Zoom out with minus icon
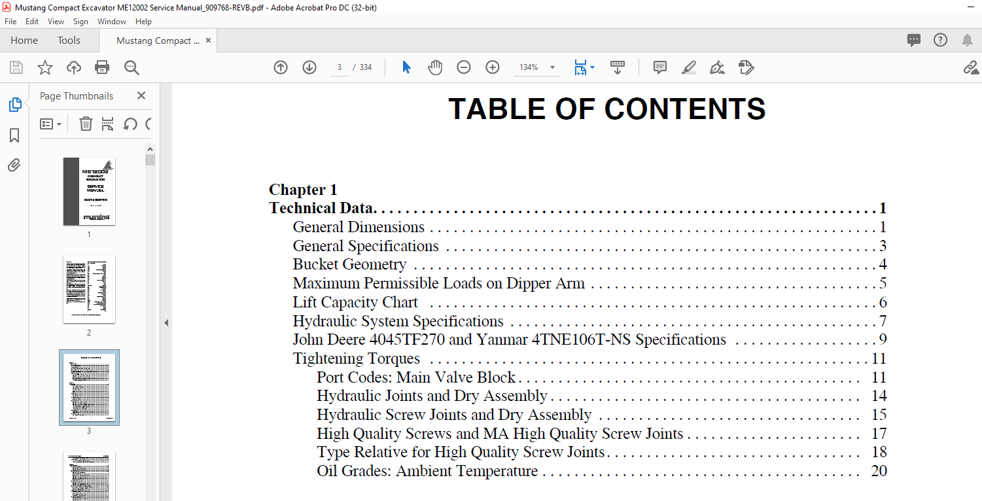Image resolution: width=982 pixels, height=501 pixels. (x=464, y=67)
